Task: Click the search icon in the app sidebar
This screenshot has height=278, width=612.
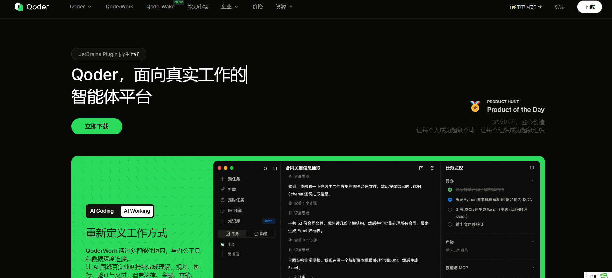Action: [266, 169]
